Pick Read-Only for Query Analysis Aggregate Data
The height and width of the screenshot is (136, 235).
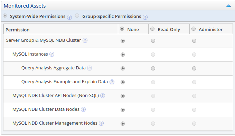tap(153, 68)
